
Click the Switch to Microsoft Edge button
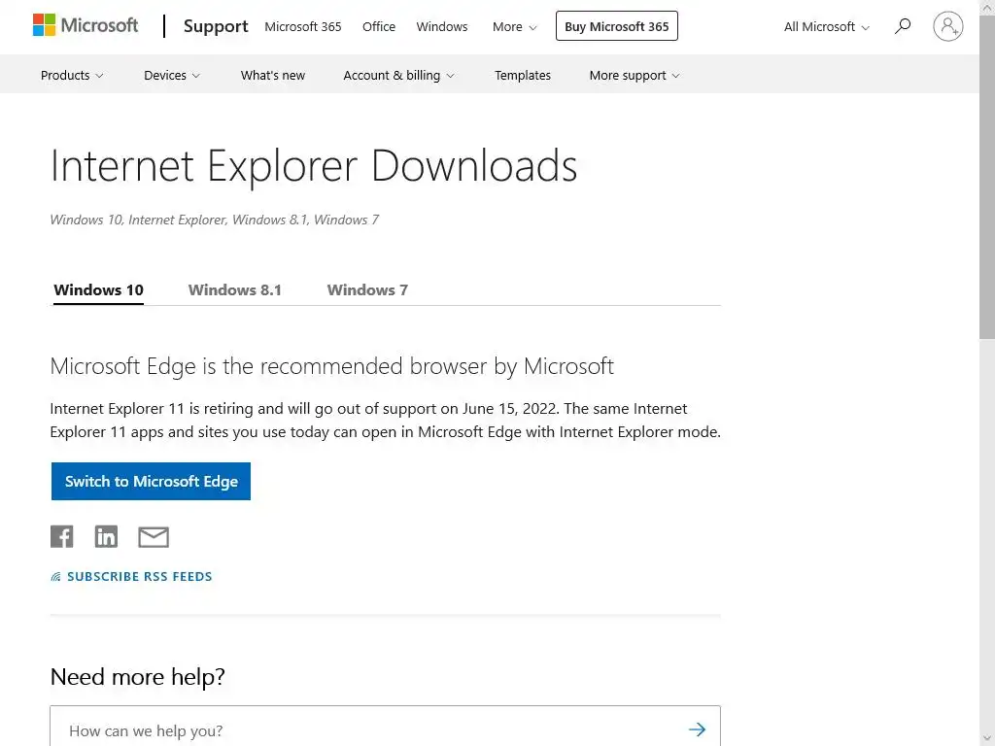pyautogui.click(x=151, y=482)
